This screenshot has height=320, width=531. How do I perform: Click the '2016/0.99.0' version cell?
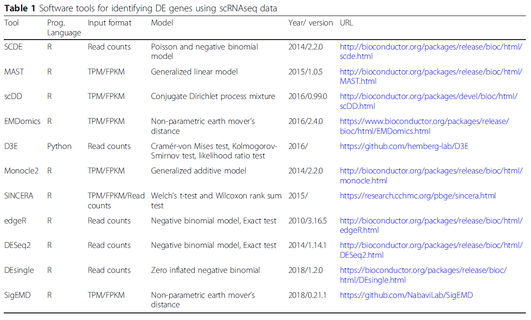tap(308, 97)
